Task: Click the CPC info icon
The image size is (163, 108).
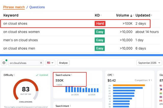Action: pos(114,75)
